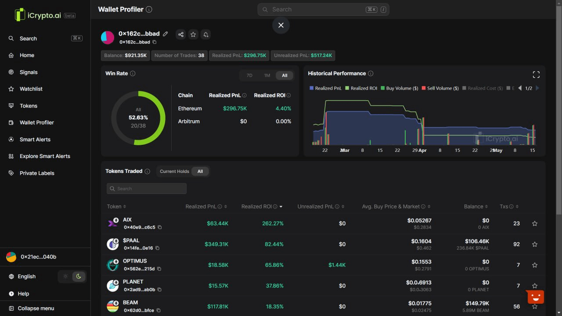Screen dimensions: 562x316
Task: Create an alert using the bell icon
Action: pyautogui.click(x=205, y=34)
